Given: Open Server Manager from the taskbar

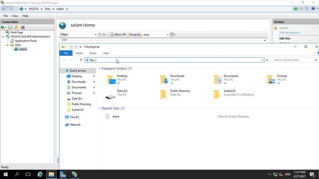Looking at the screenshot, I should coord(63,175).
